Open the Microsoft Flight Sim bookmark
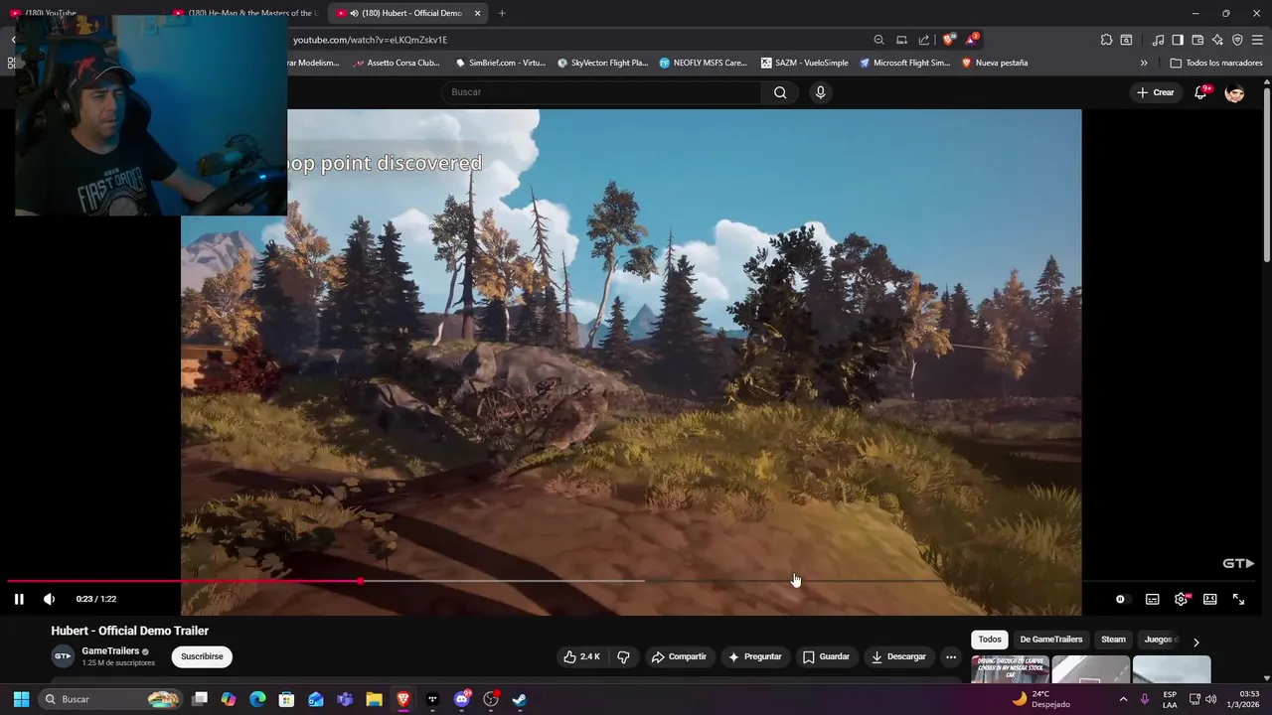 coord(905,63)
